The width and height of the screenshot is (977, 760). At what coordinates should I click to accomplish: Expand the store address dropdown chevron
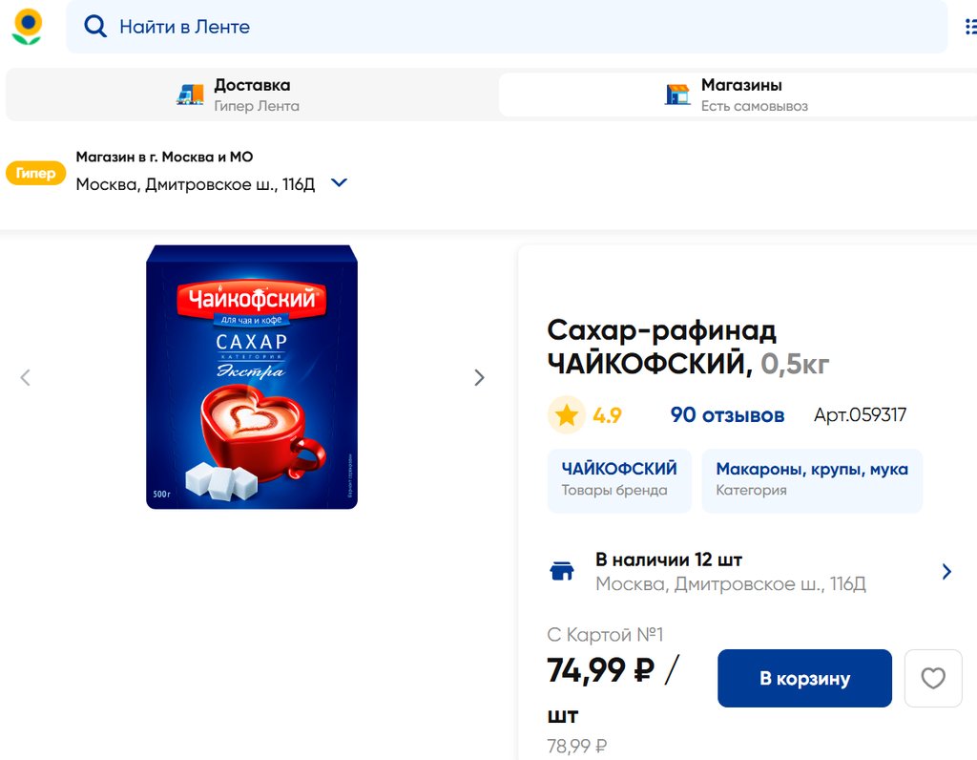339,182
